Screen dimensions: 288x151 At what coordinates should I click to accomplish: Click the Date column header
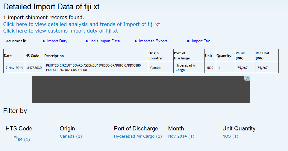pos(8,56)
